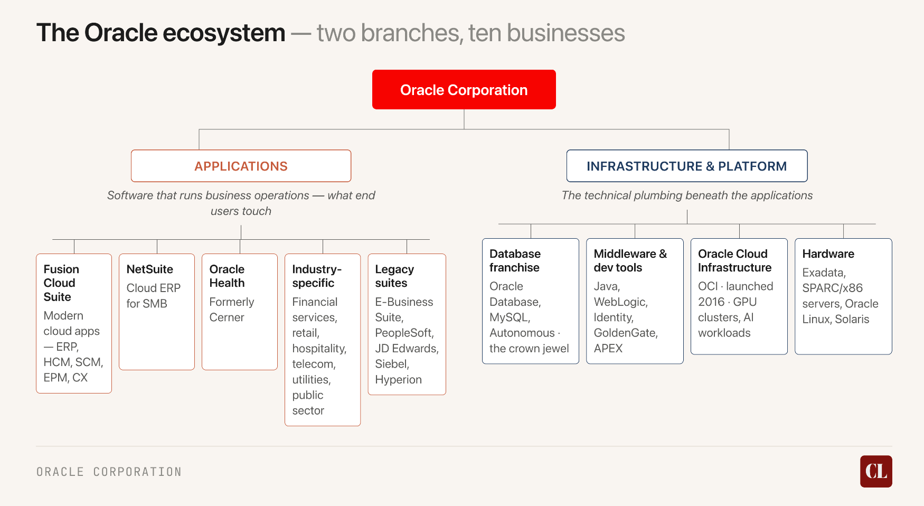Screen dimensions: 924x506
Task: Select the NetSuite card
Action: (x=157, y=312)
